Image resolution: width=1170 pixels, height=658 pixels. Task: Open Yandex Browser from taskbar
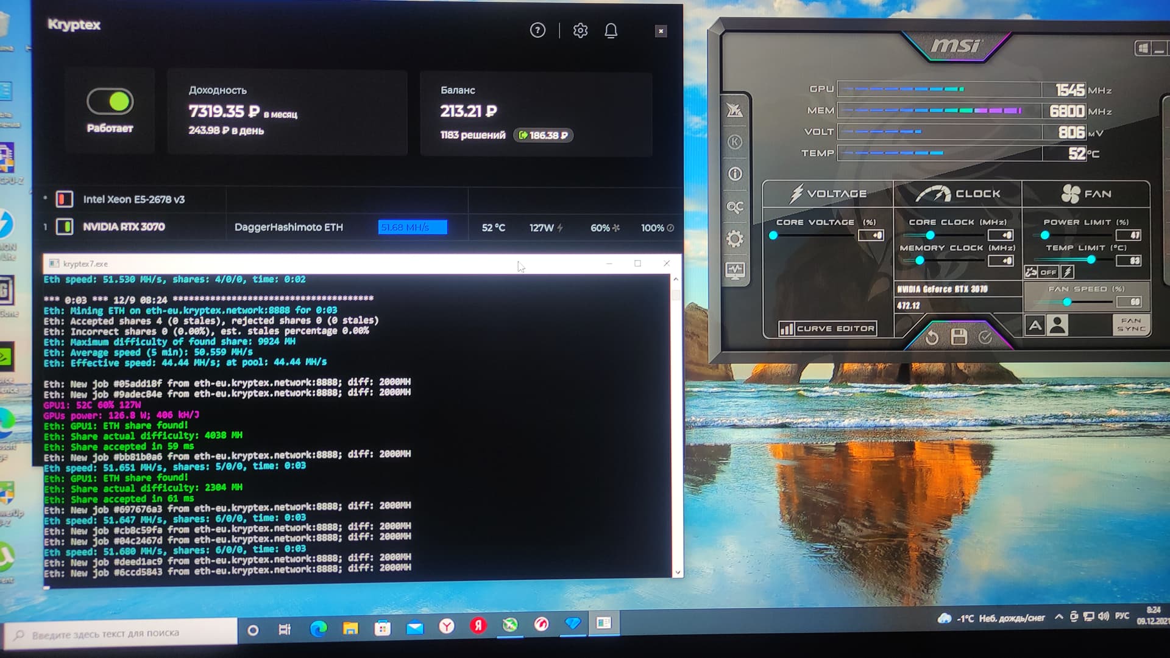[447, 626]
